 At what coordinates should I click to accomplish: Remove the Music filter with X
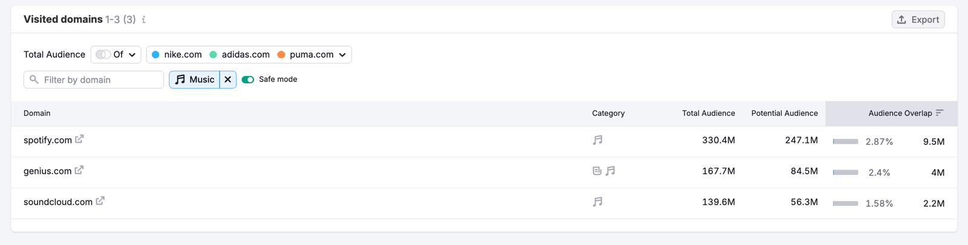[x=228, y=80]
